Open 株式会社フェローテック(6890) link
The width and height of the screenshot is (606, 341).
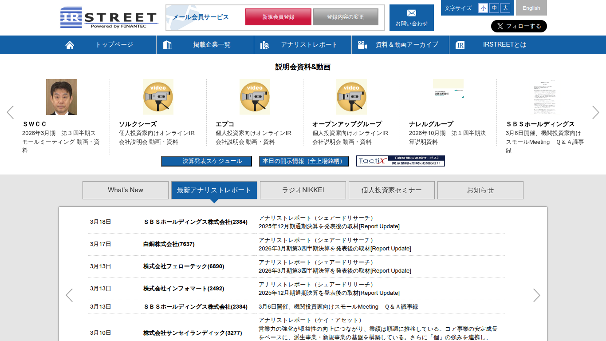click(184, 266)
